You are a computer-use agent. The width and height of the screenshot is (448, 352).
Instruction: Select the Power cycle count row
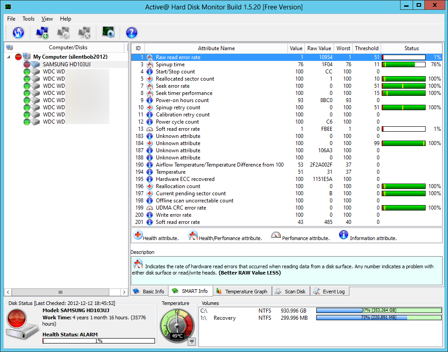click(x=287, y=122)
